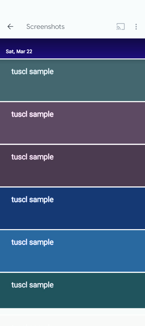Click 'tuscl sample' text on mauve card
This screenshot has width=145, height=326.
(32, 115)
